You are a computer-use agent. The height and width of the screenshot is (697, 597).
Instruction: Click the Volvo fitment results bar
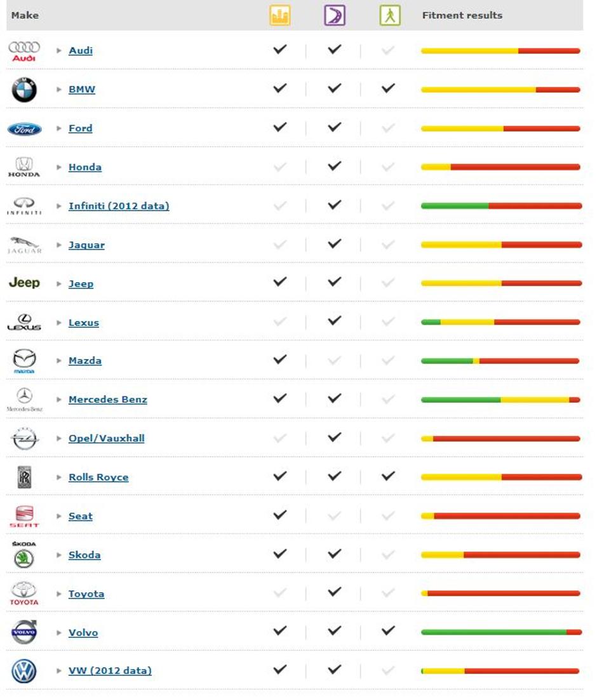[501, 632]
